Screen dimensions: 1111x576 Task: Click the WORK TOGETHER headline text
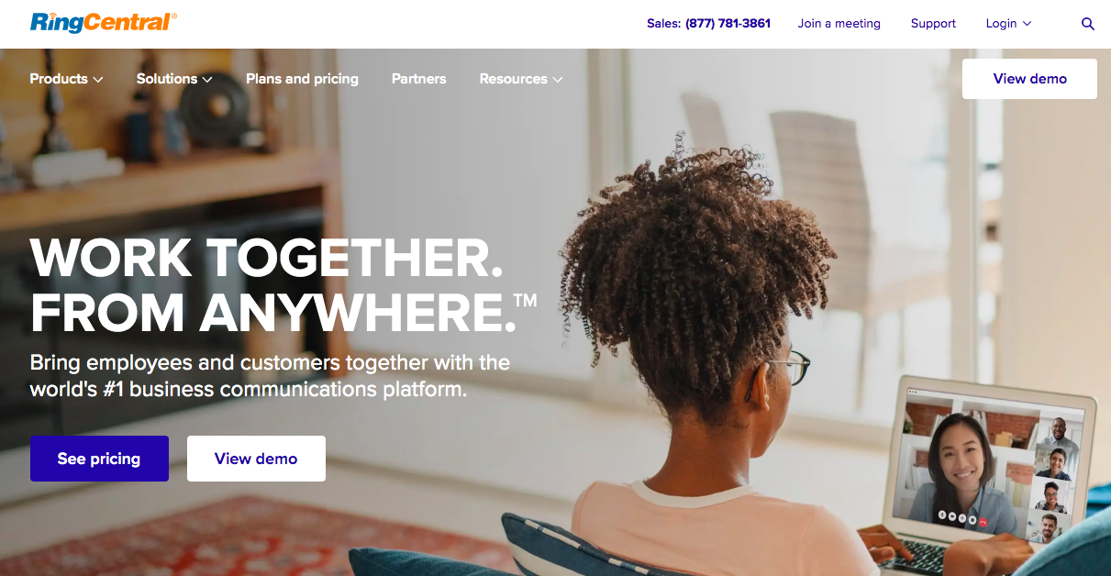pyautogui.click(x=267, y=258)
